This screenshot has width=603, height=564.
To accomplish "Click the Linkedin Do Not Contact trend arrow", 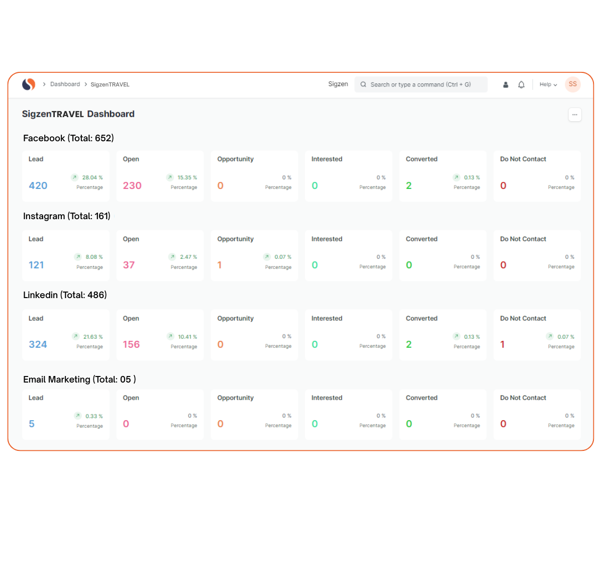I will [x=550, y=336].
